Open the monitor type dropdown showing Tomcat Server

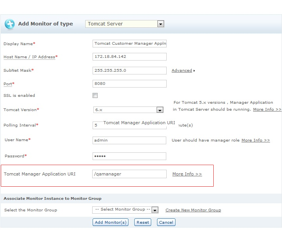125,24
